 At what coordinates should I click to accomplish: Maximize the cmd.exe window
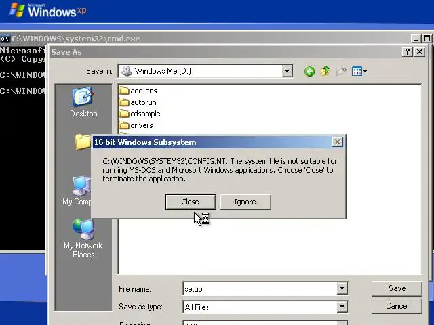[x=427, y=39]
